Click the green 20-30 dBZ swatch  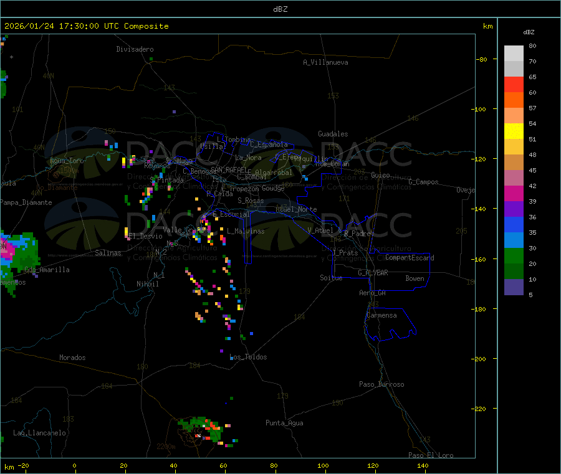(514, 255)
